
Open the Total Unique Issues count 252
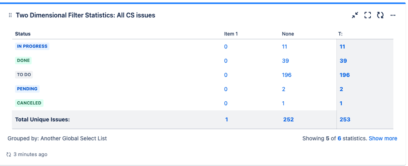click(x=288, y=120)
